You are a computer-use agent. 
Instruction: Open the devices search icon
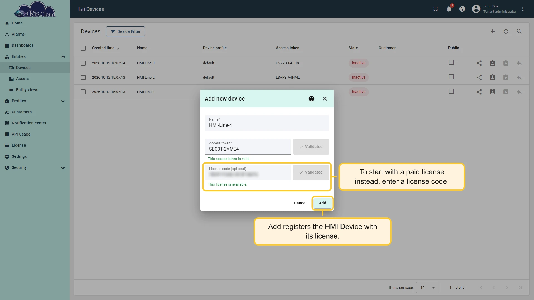(x=519, y=31)
